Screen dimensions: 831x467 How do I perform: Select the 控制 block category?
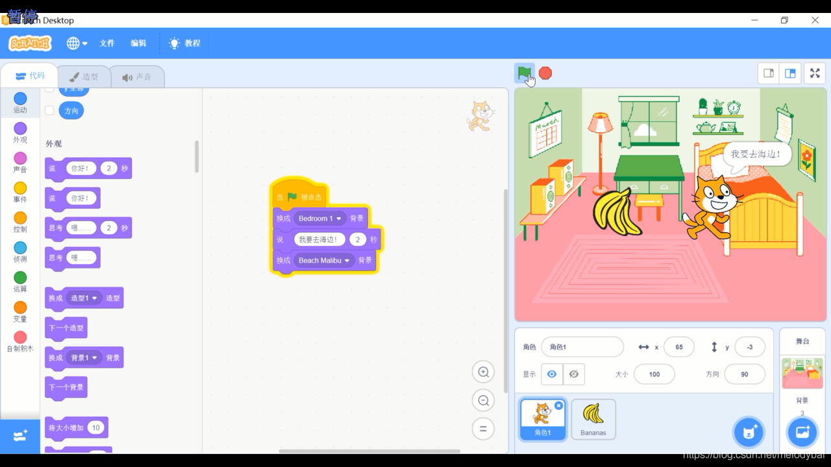pos(20,222)
